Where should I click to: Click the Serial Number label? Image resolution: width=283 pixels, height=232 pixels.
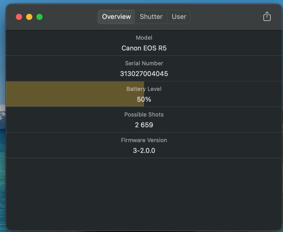pyautogui.click(x=144, y=63)
